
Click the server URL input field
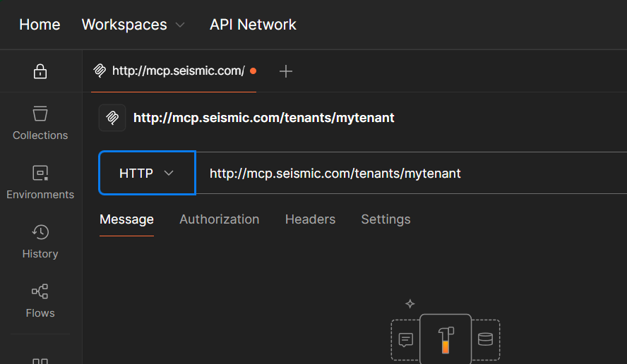[x=411, y=173]
